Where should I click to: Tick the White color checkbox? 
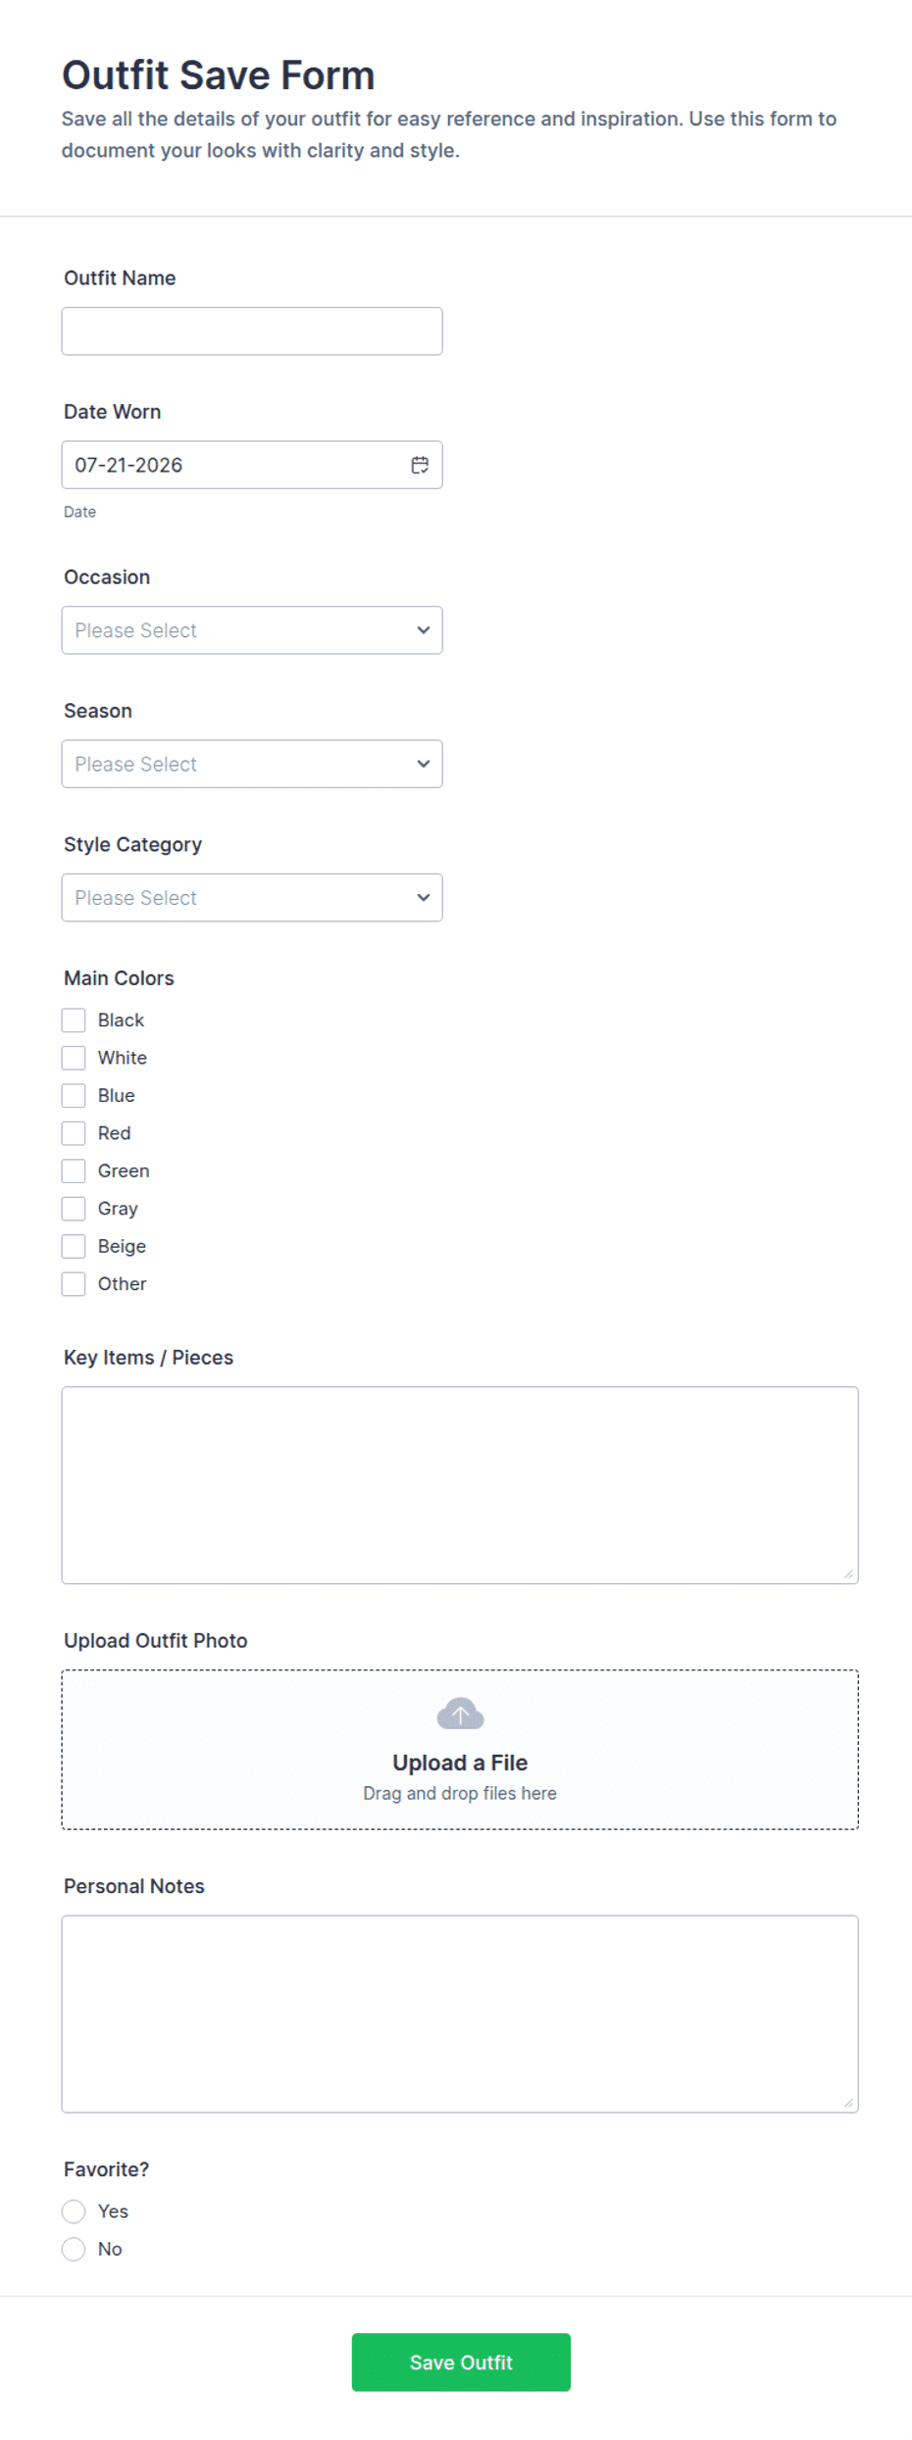coord(74,1058)
